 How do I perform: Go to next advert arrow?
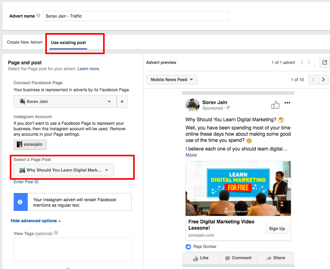point(309,62)
